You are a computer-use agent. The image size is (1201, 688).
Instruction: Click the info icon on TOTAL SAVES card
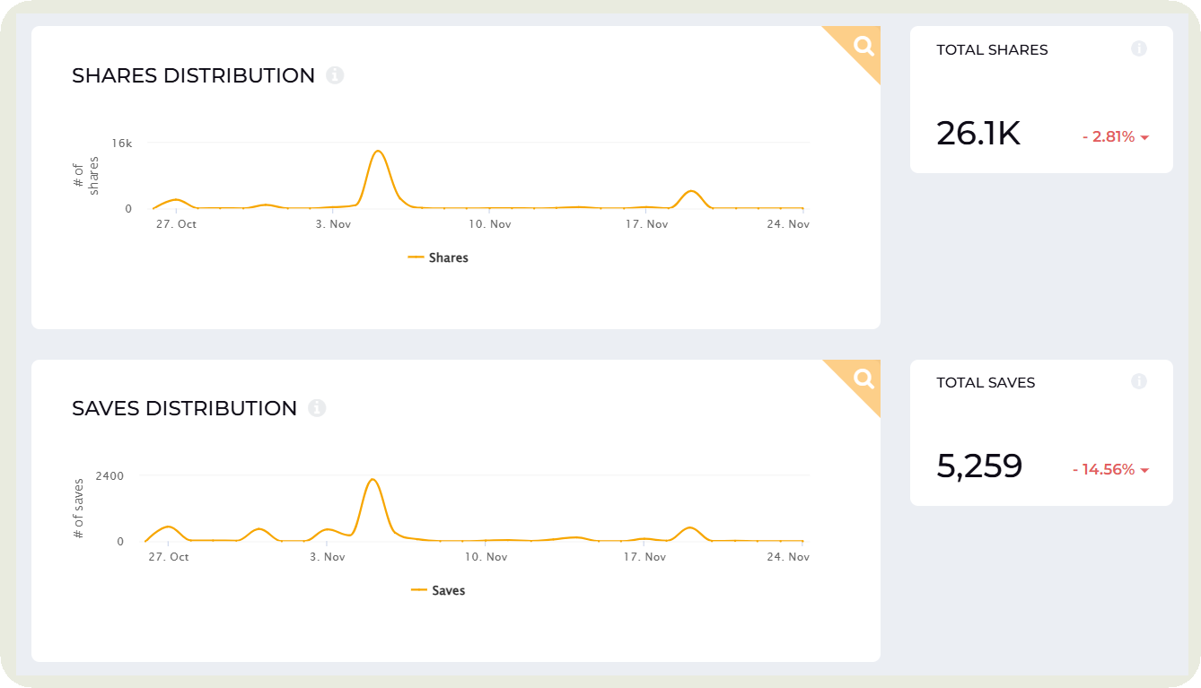(x=1139, y=381)
